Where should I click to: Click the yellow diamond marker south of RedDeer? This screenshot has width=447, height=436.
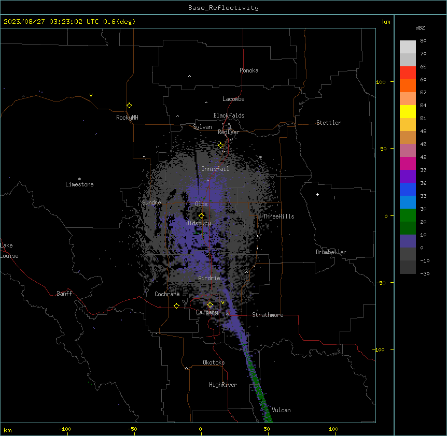click(221, 146)
